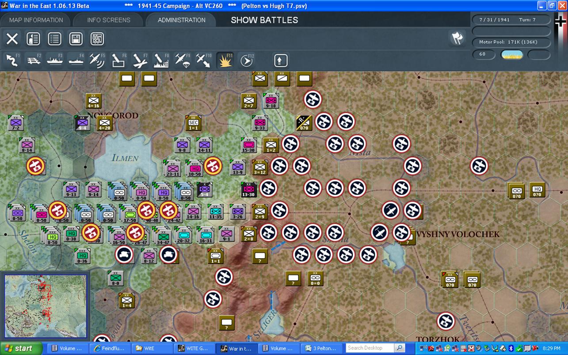Click the Motor Pool 171K readout

pos(511,42)
